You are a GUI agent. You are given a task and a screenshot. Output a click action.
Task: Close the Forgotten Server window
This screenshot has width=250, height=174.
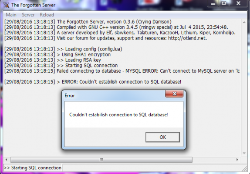point(238,3)
